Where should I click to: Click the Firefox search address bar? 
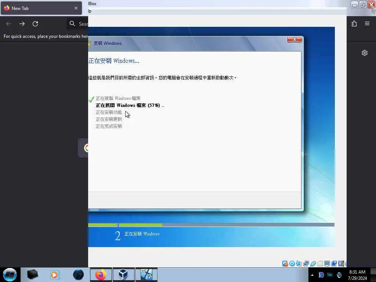78,24
